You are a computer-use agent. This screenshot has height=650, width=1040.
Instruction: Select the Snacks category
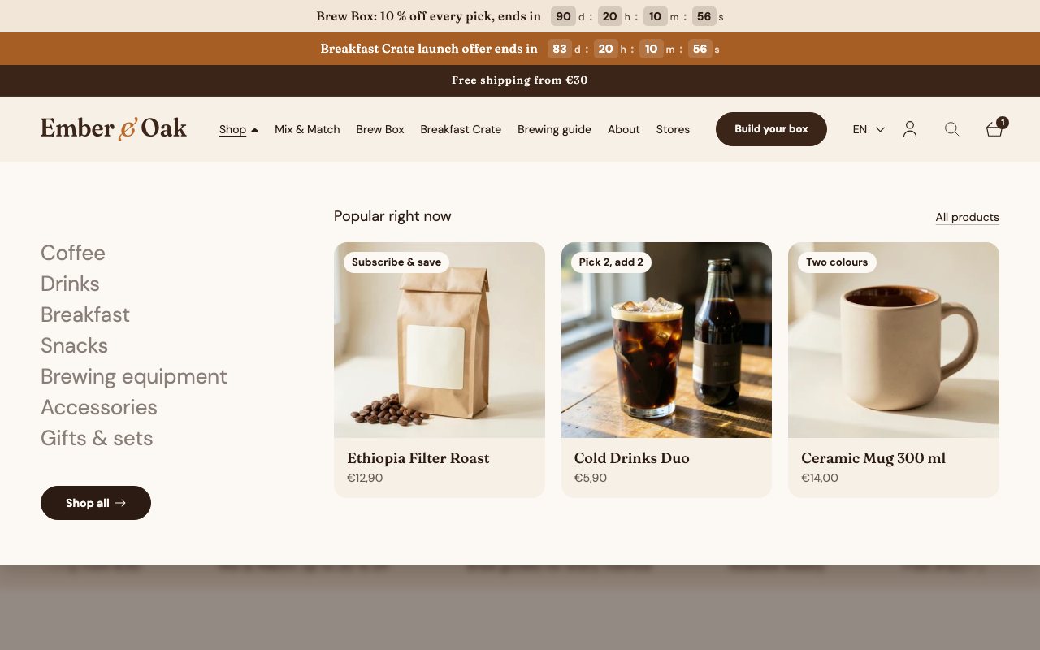tap(74, 345)
